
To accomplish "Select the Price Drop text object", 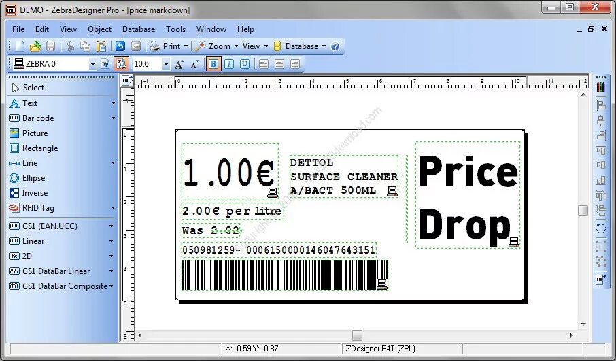I will click(x=468, y=195).
